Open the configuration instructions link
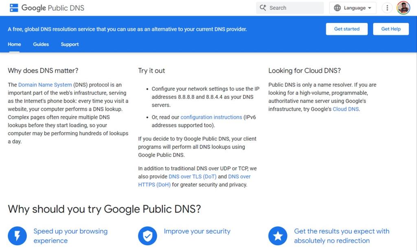Screen dimensions: 417x251 pyautogui.click(x=211, y=117)
